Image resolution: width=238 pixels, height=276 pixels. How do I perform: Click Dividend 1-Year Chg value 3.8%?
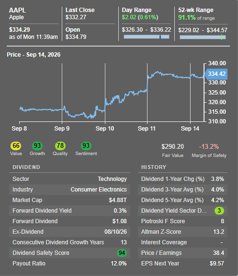tap(217, 179)
